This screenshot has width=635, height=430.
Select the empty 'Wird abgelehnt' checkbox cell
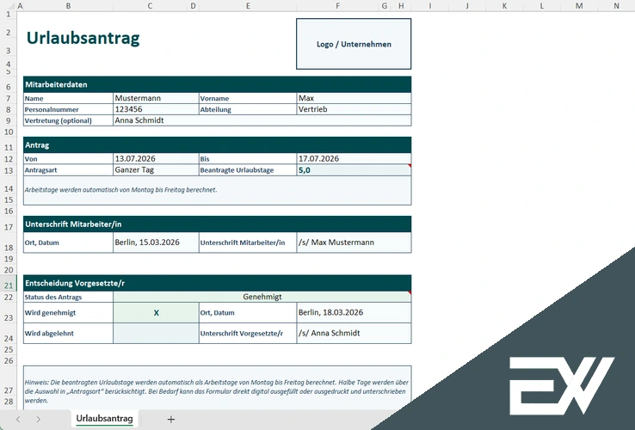(x=156, y=333)
